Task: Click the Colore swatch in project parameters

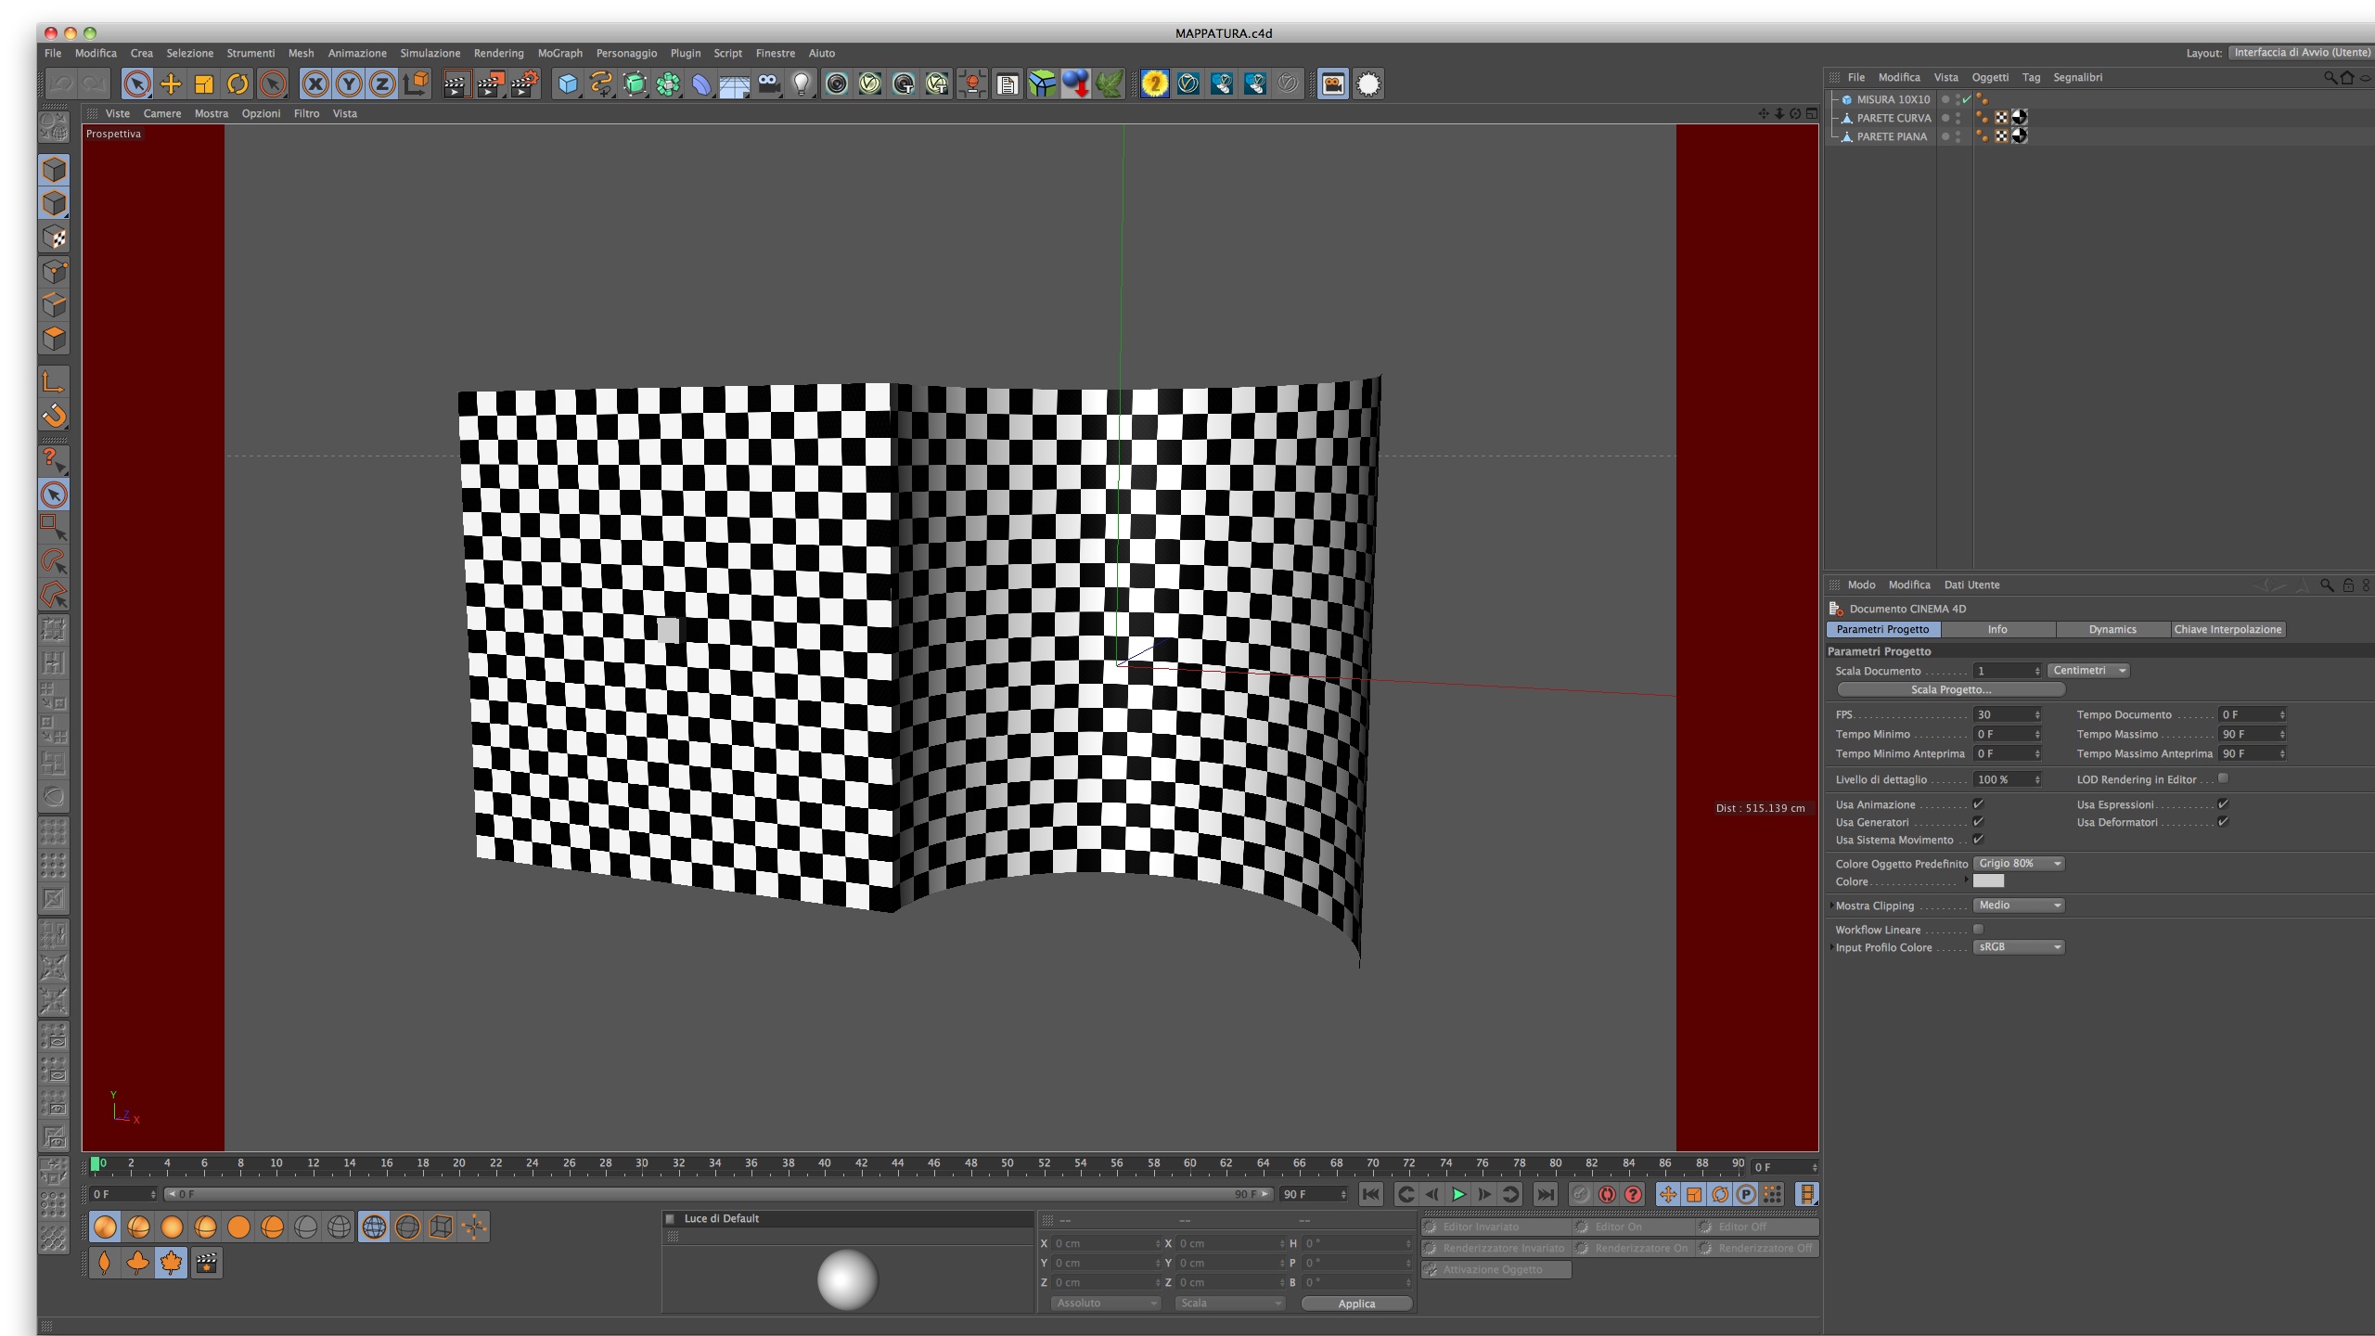Action: (x=1988, y=881)
